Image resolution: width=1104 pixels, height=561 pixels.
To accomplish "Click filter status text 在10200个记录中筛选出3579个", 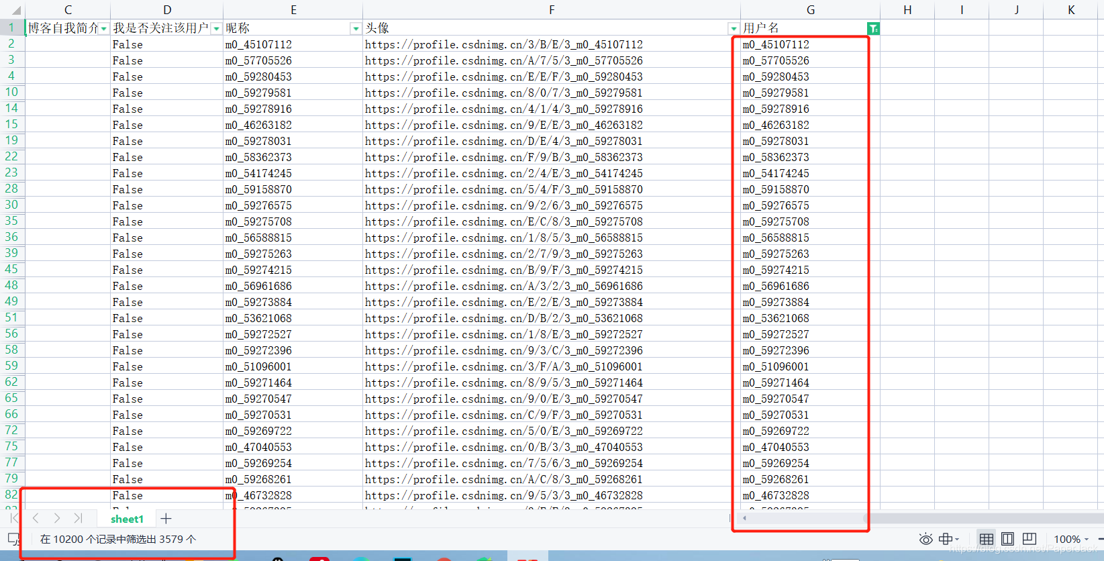I will [x=118, y=539].
